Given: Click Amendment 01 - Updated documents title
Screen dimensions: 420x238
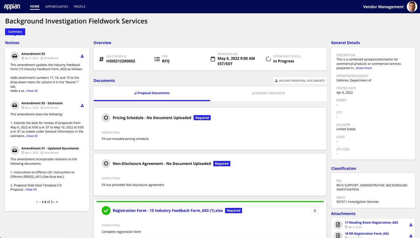Looking at the screenshot, I should pyautogui.click(x=50, y=148).
